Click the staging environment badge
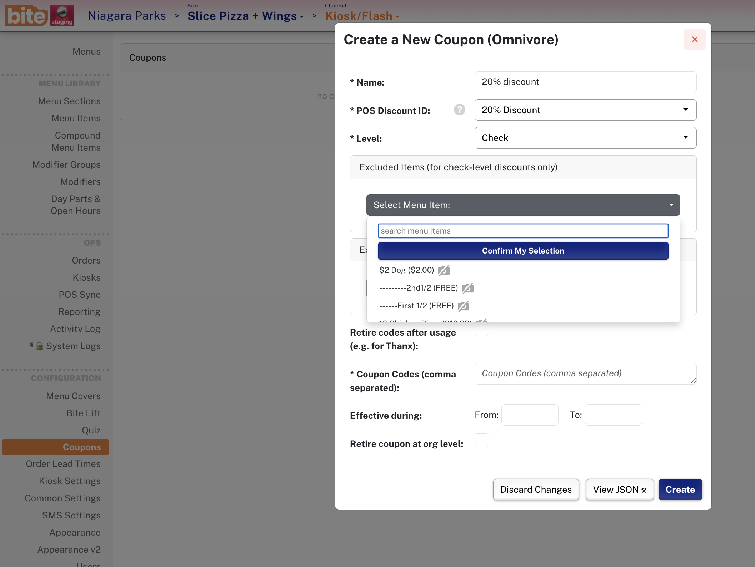Screen dimensions: 755x567 click(x=62, y=16)
